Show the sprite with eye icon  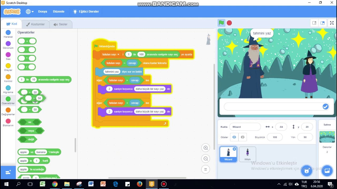[x=234, y=137]
